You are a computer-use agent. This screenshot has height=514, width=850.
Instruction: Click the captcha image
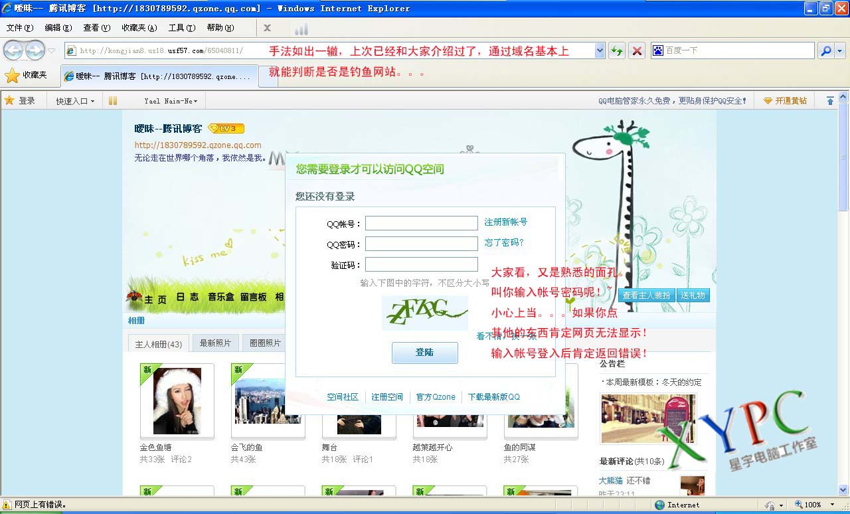pyautogui.click(x=425, y=313)
